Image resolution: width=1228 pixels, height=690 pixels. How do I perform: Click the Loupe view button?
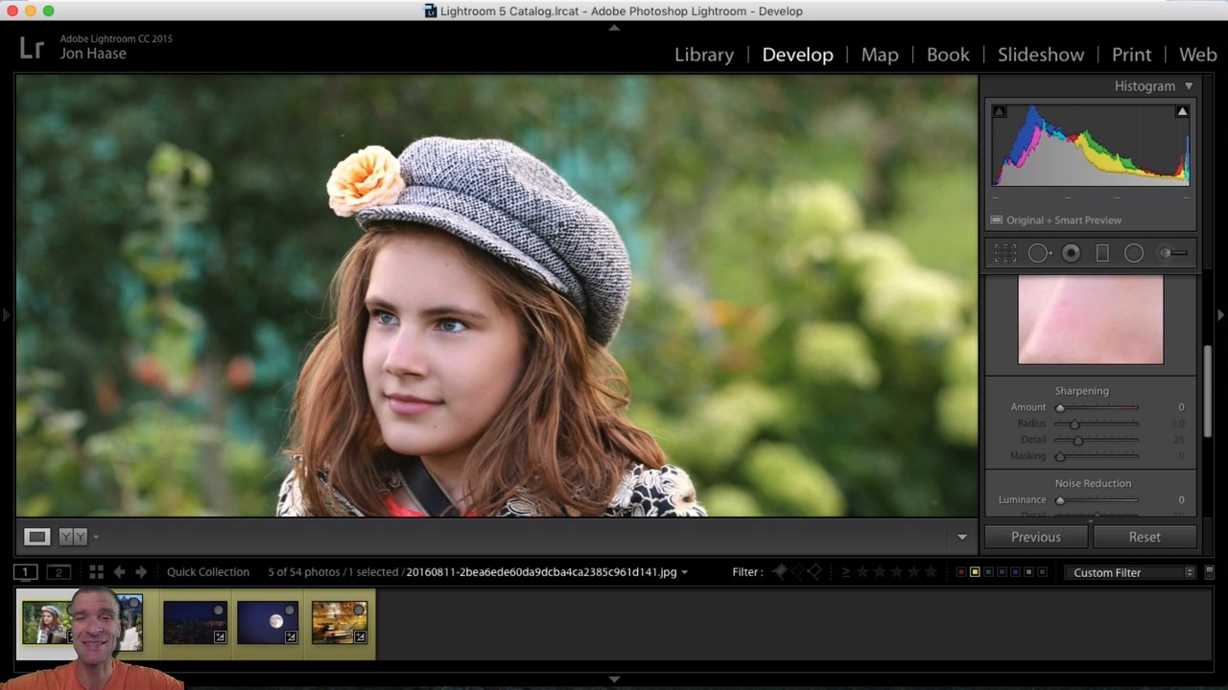point(36,537)
